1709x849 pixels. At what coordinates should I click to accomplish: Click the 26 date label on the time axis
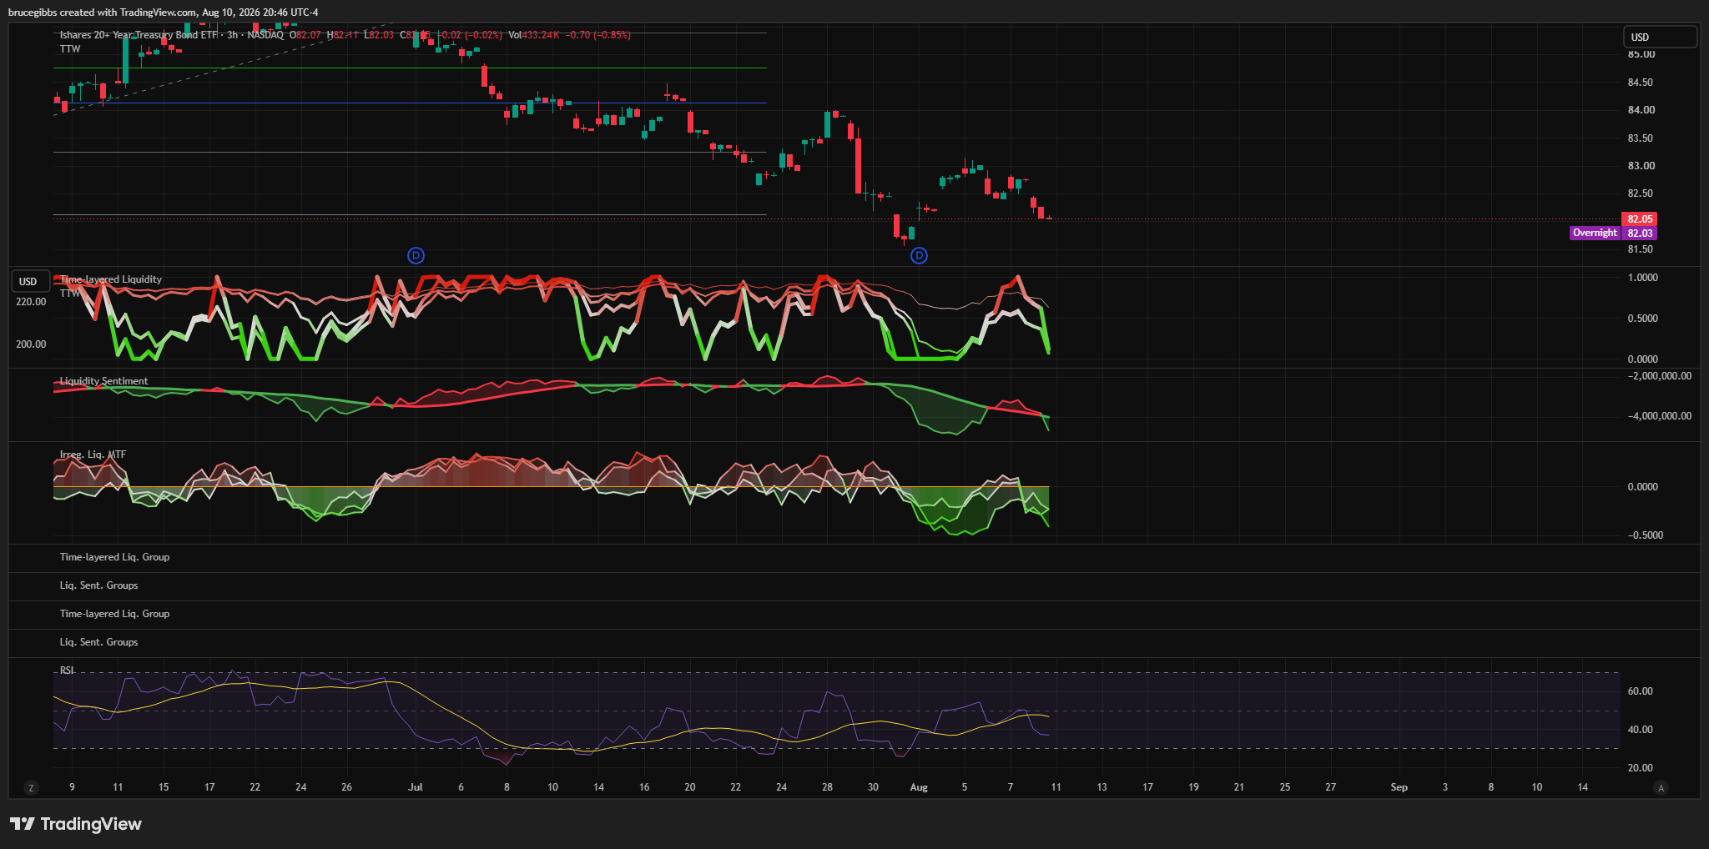(347, 787)
